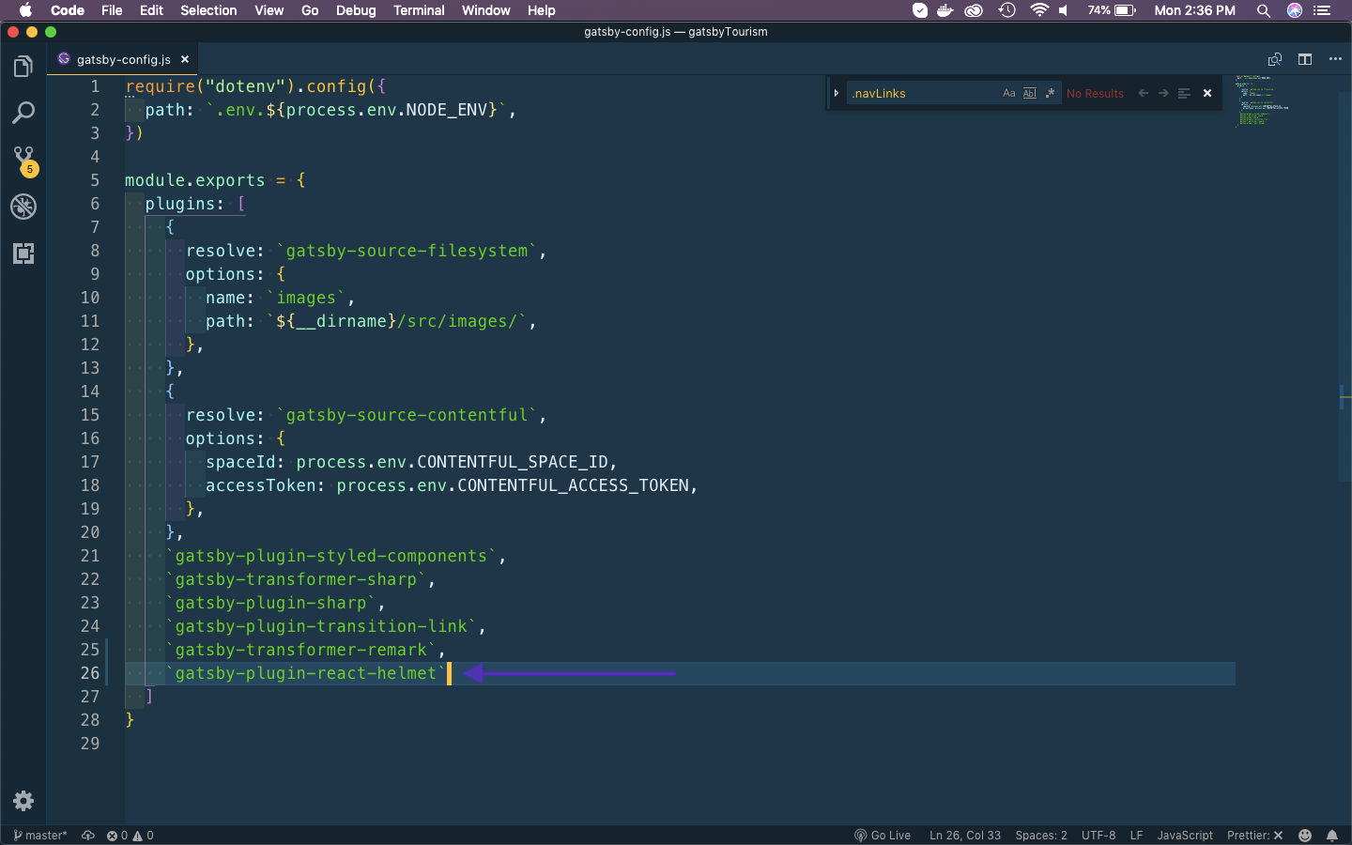Click the feedback smiley icon
Image resolution: width=1352 pixels, height=845 pixels.
tap(1305, 836)
